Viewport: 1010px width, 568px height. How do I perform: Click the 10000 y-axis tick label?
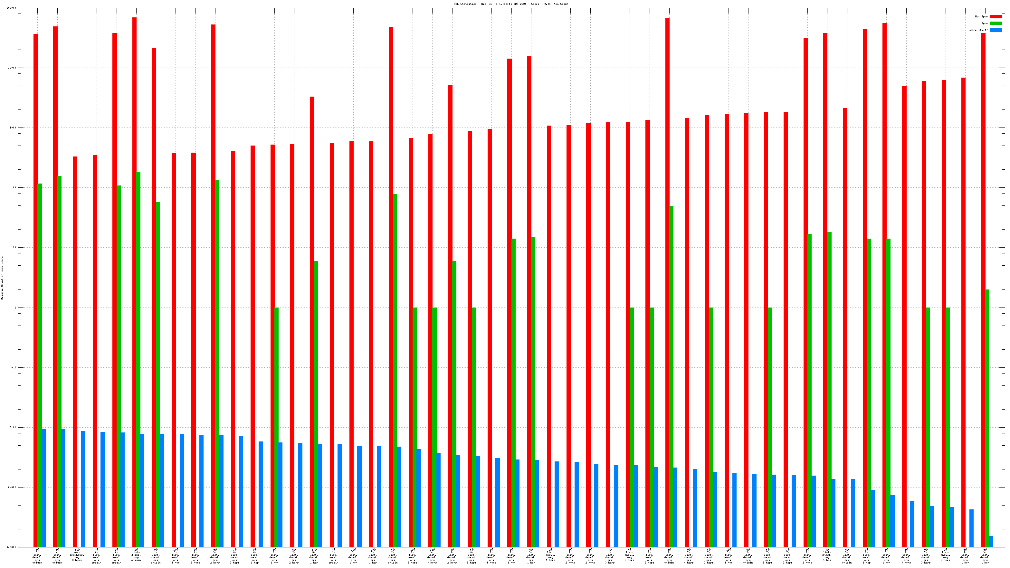coord(12,68)
